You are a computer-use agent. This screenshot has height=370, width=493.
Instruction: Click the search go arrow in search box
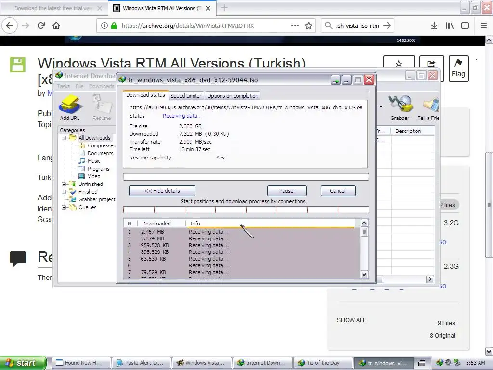387,26
